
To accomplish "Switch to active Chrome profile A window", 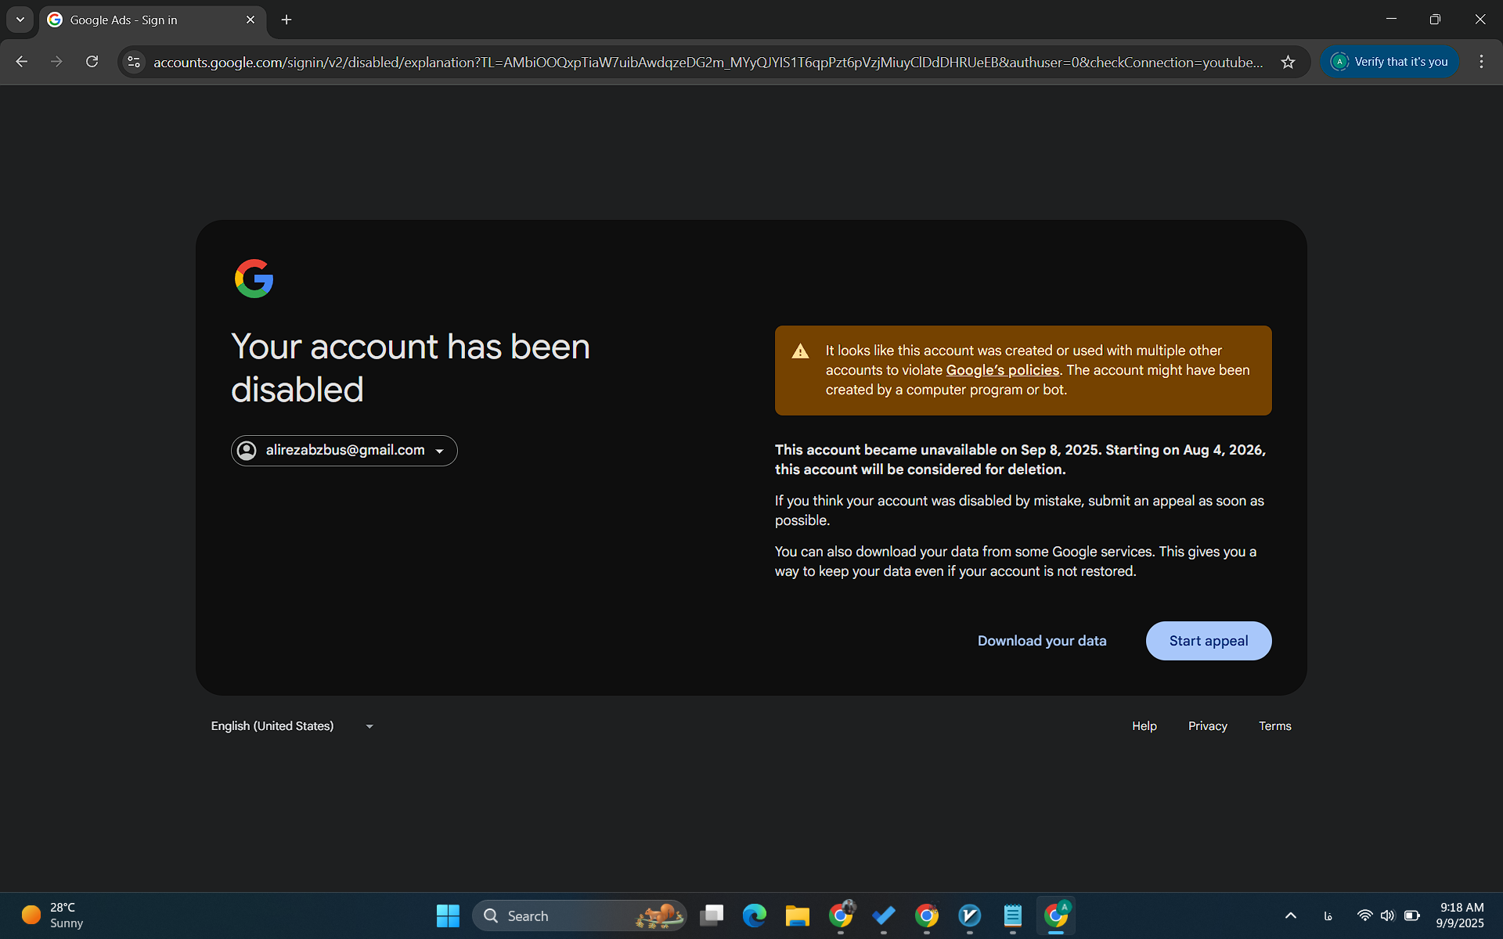I will pos(1056,916).
